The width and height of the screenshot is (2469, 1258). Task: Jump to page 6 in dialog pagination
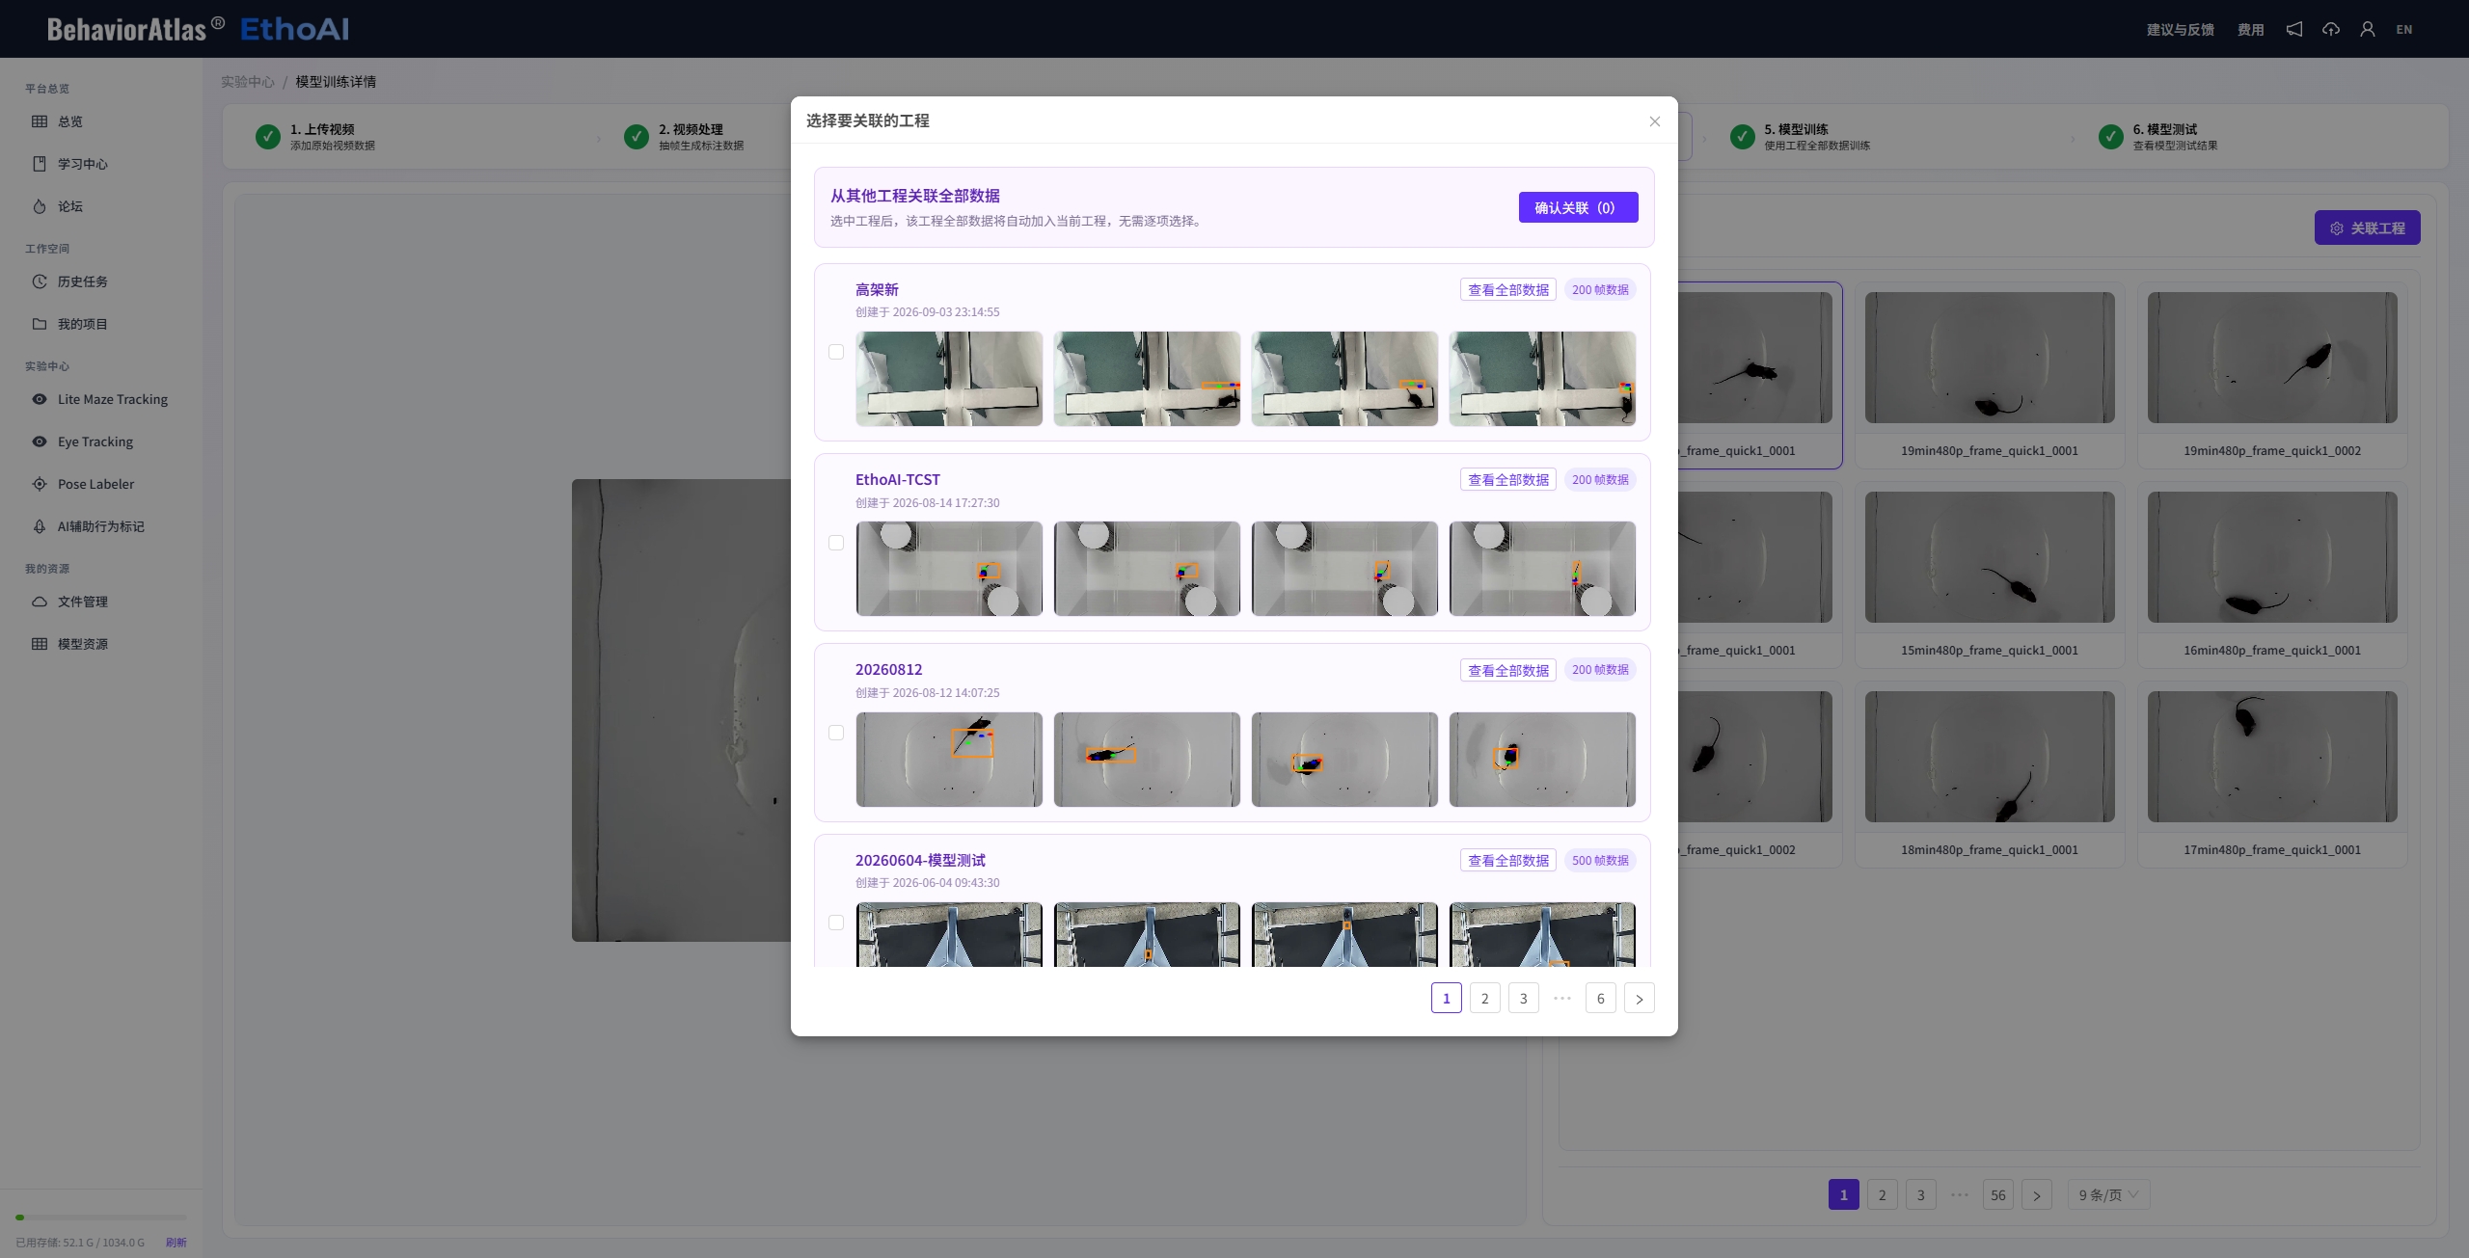pyautogui.click(x=1601, y=999)
